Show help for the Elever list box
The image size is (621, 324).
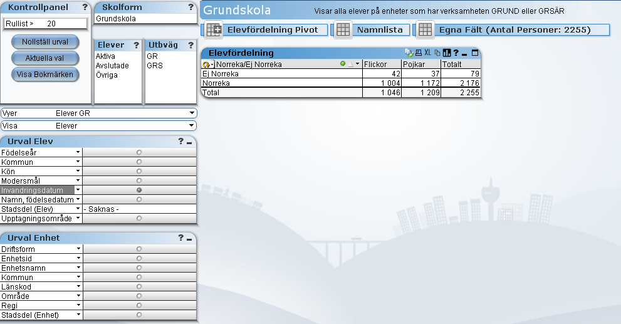137,45
